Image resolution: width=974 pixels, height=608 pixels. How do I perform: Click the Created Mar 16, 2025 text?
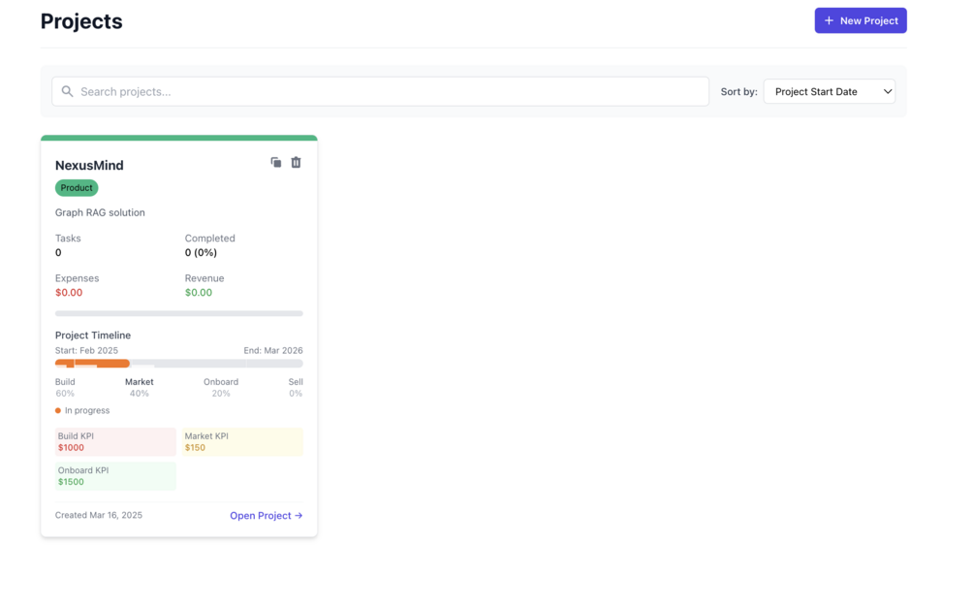(x=99, y=515)
